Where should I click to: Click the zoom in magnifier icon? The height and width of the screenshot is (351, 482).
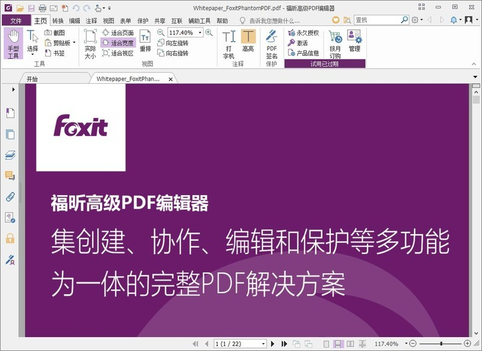[x=209, y=33]
